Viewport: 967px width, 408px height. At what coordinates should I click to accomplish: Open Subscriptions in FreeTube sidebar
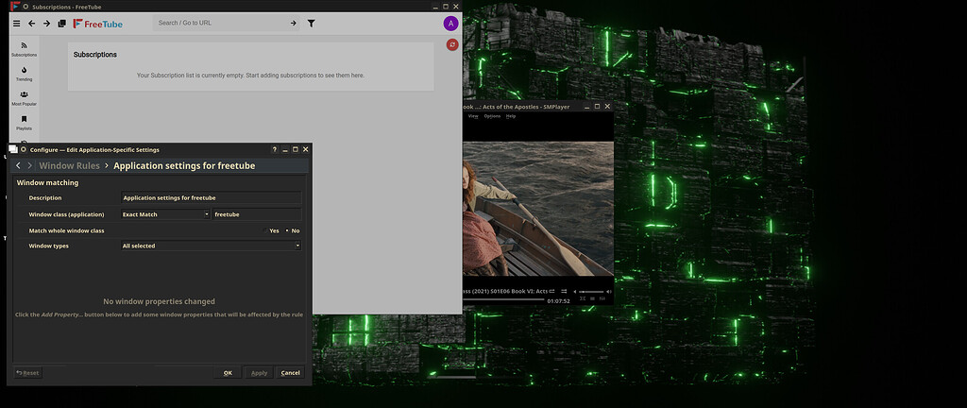click(24, 49)
